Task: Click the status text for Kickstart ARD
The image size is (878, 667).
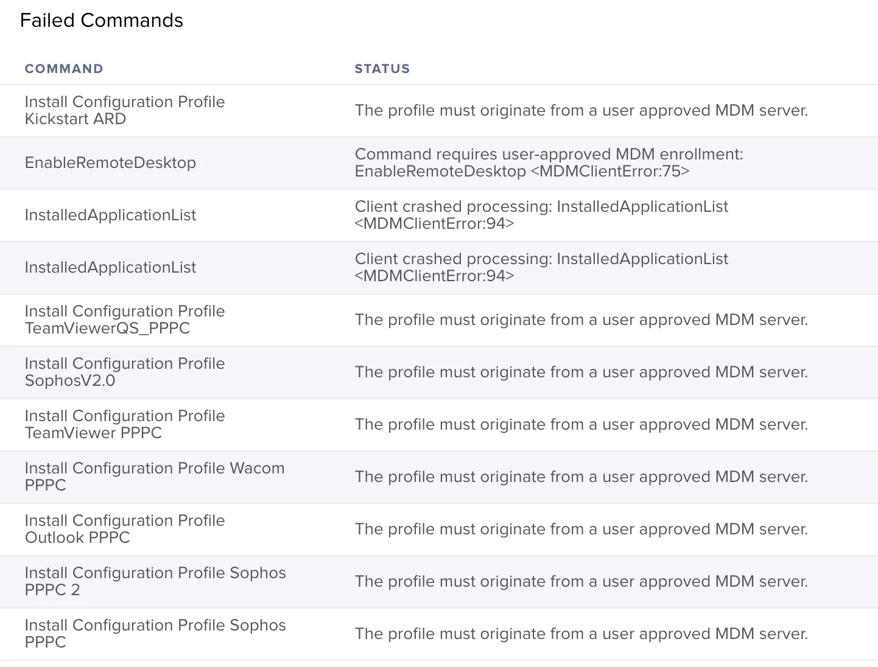Action: coord(581,111)
